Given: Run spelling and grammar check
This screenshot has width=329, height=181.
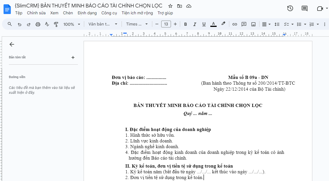Looking at the screenshot, I should [47, 24].
